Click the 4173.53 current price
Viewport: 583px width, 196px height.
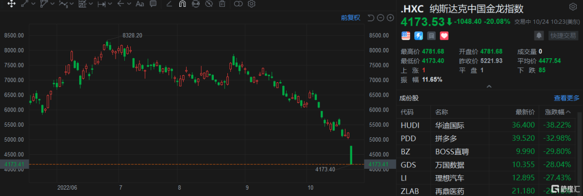pyautogui.click(x=423, y=21)
